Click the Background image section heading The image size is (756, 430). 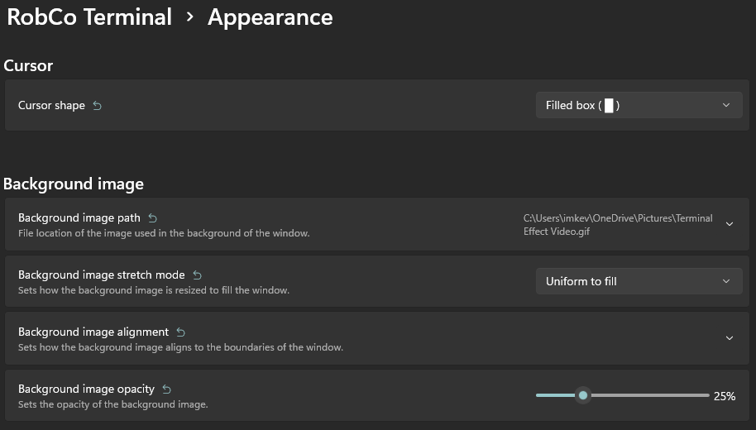pyautogui.click(x=74, y=184)
